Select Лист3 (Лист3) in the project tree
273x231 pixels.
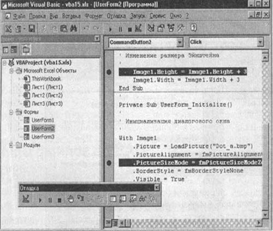(x=47, y=104)
